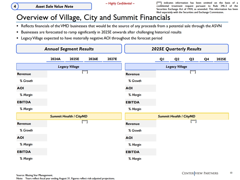
Task: Click annual Legacy Village "% Growth" row label
Action: [26, 81]
